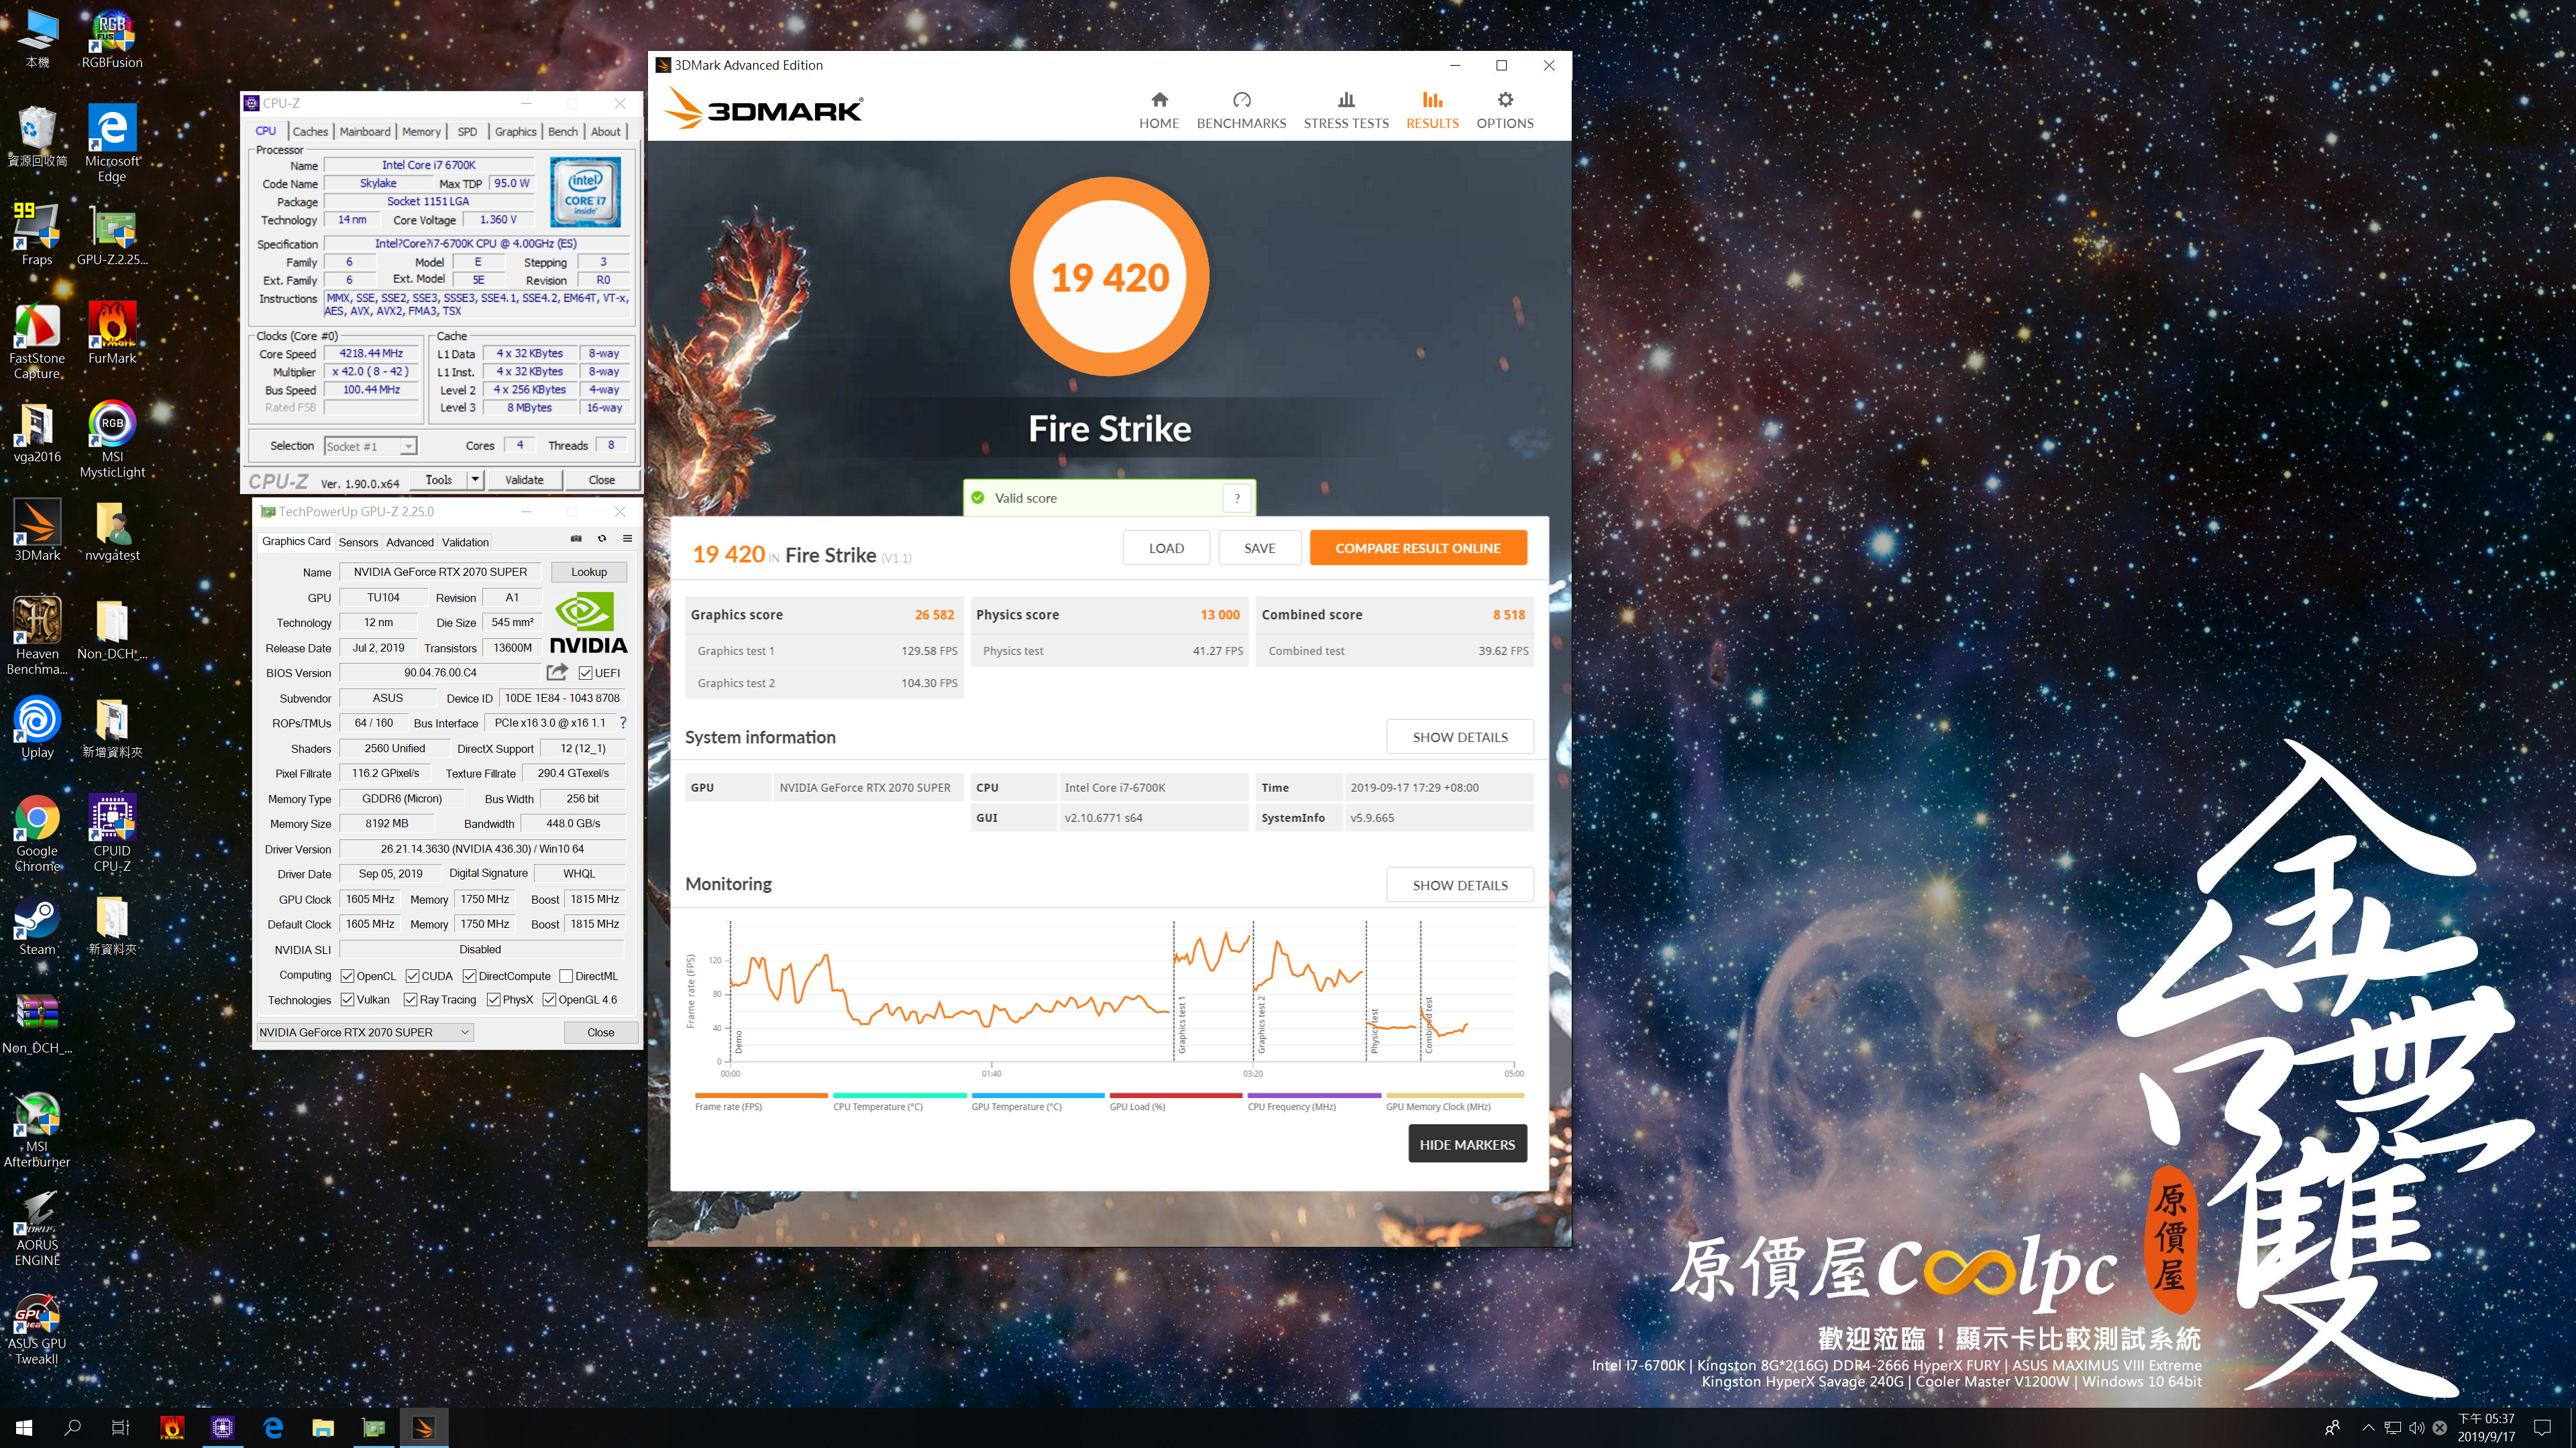Open the 3DMark HOME icon
2576x1448 pixels.
tap(1159, 100)
